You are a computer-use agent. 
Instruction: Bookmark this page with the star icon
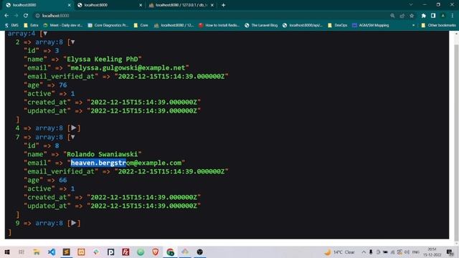click(x=412, y=16)
